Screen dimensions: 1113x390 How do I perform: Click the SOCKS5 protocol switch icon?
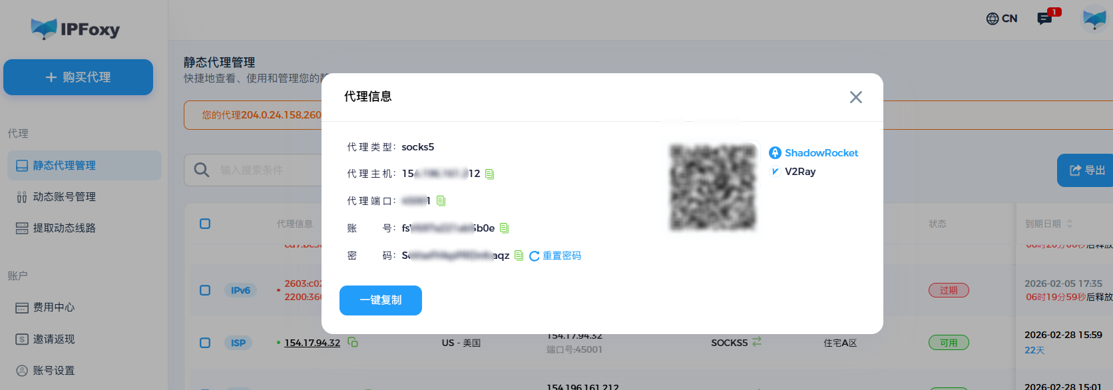(x=757, y=342)
